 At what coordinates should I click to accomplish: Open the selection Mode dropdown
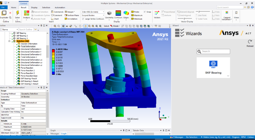tap(115, 26)
